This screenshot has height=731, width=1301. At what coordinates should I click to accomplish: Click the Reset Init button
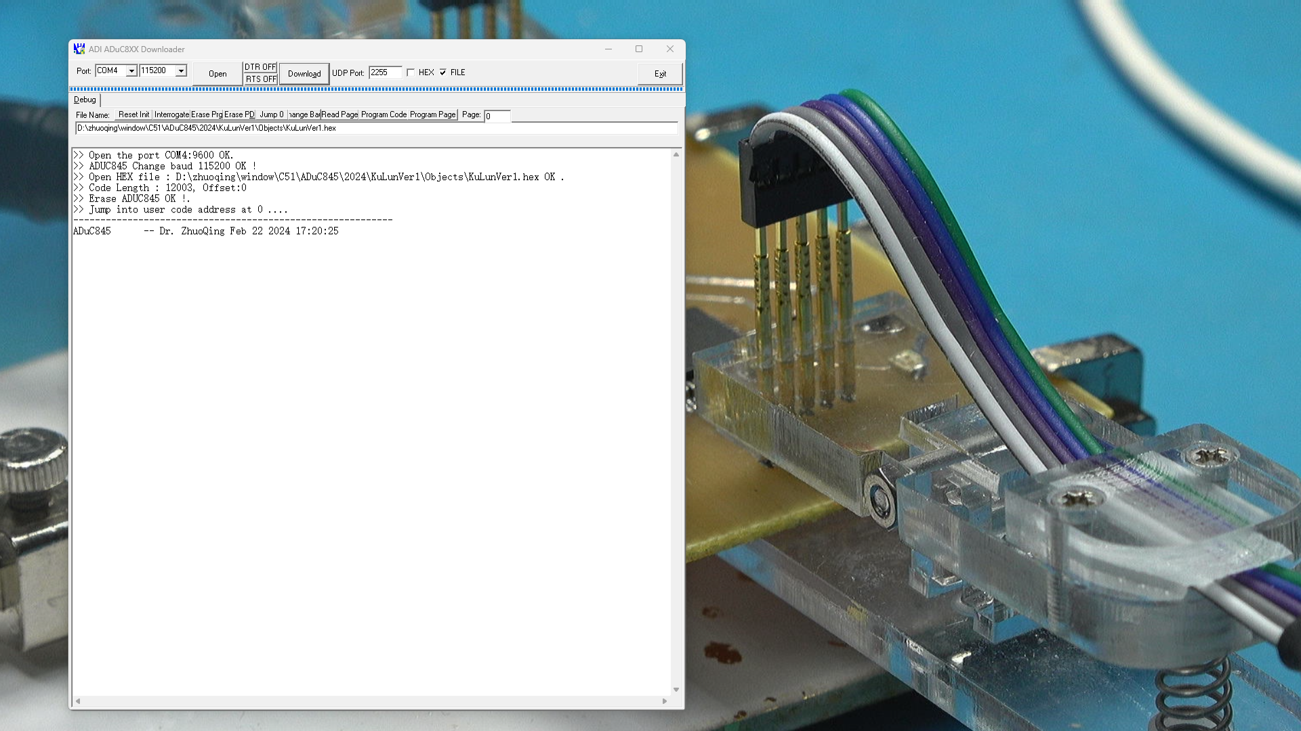(x=133, y=114)
